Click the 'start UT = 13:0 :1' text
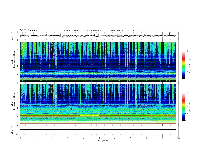The width and height of the screenshot is (201, 155). point(123,30)
